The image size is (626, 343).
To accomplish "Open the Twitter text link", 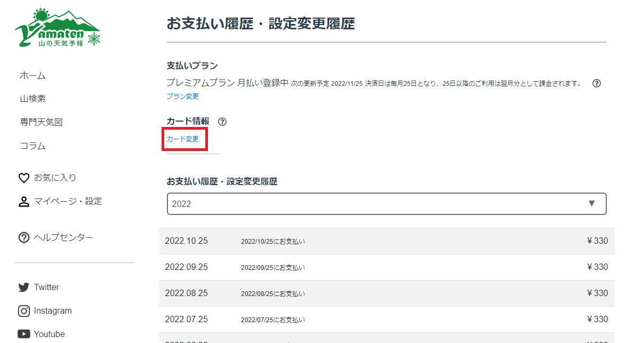I will pos(46,288).
